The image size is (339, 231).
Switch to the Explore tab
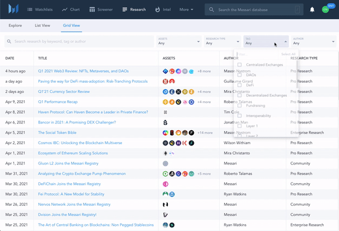point(15,25)
